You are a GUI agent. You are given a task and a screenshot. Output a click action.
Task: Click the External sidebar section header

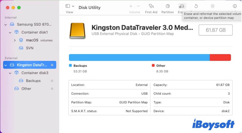coord(11,58)
